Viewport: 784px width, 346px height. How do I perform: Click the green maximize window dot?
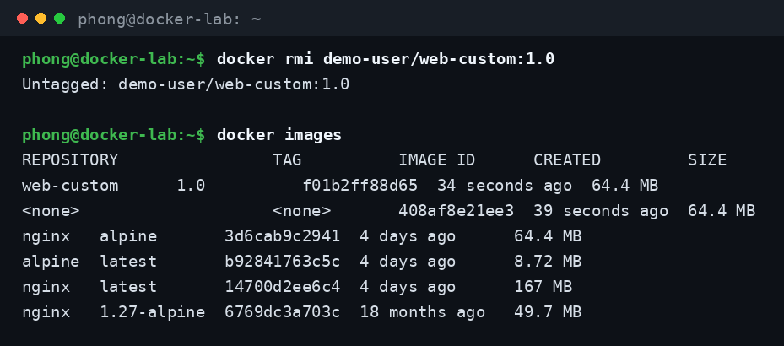point(60,19)
